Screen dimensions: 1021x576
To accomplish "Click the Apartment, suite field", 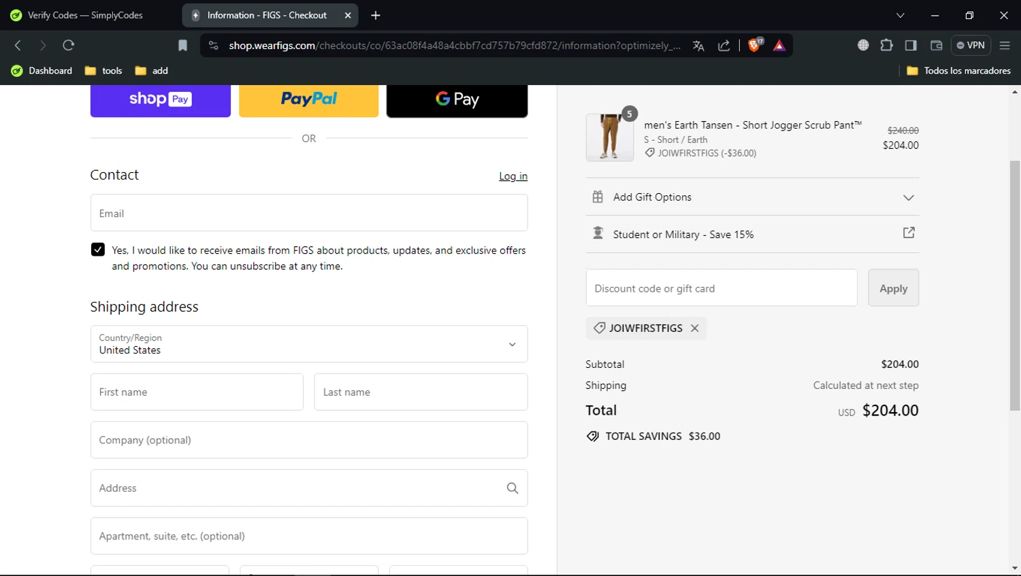I will coord(309,536).
